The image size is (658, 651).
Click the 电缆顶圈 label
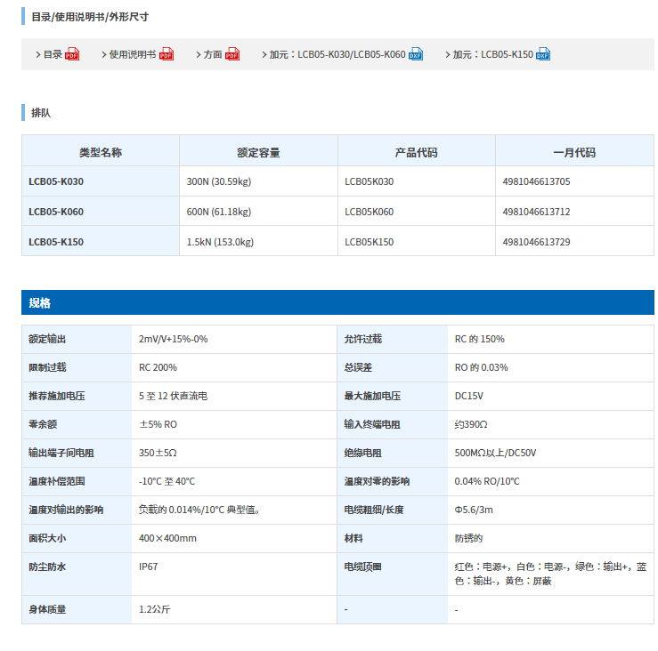(363, 567)
